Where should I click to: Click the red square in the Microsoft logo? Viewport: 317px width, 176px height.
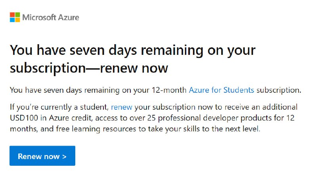point(12,15)
